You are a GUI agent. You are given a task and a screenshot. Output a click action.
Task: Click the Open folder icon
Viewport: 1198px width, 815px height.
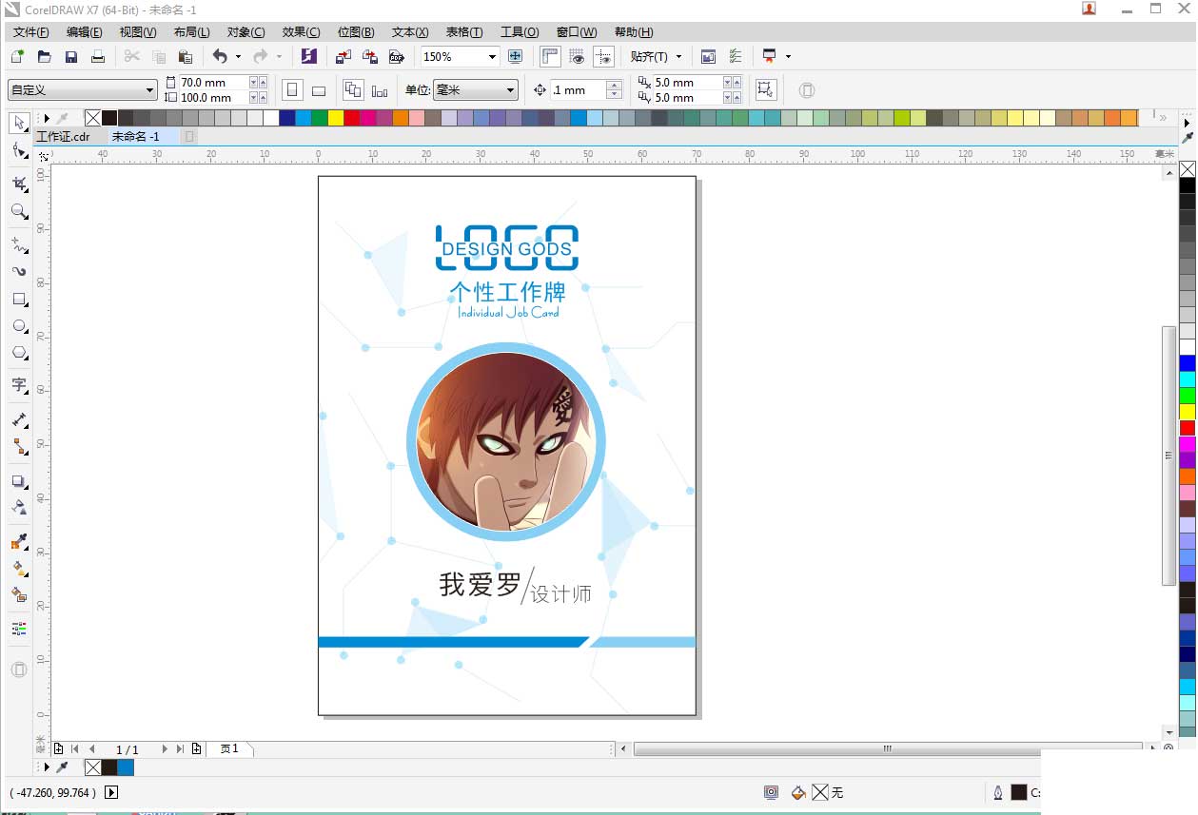pyautogui.click(x=44, y=57)
